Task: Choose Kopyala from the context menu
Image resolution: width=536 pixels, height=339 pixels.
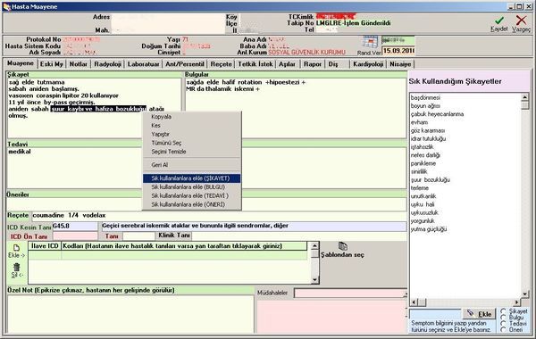Action: click(191, 117)
